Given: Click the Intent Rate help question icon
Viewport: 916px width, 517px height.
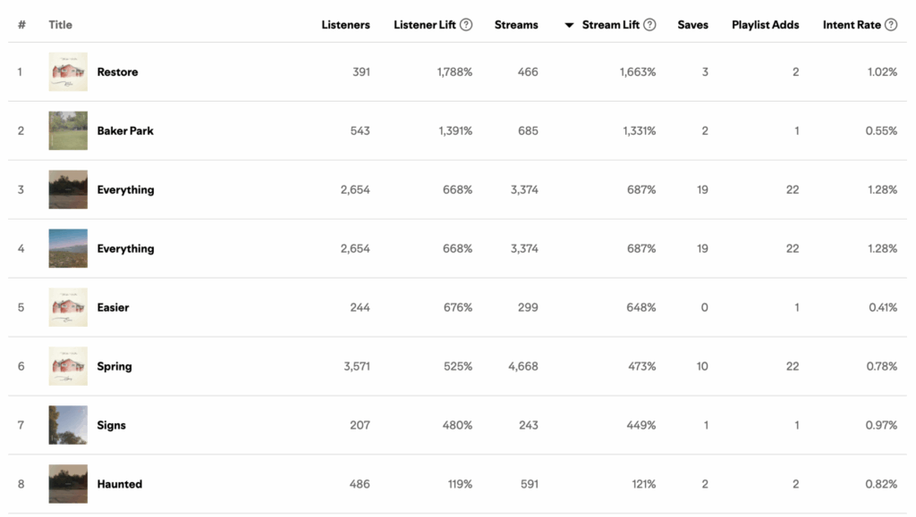Looking at the screenshot, I should tap(891, 24).
